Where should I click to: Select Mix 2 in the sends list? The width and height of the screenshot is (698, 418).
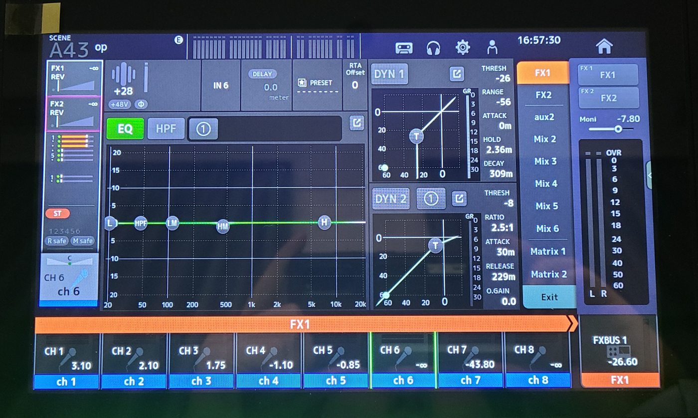(x=545, y=139)
